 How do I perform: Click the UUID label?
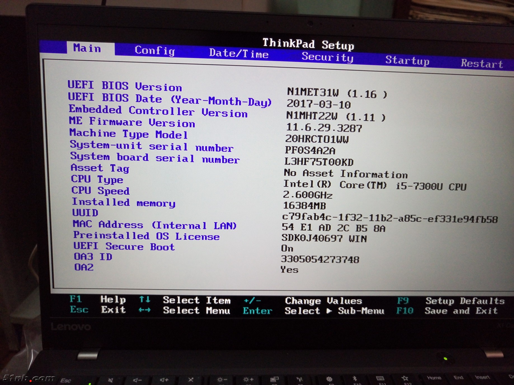(85, 213)
